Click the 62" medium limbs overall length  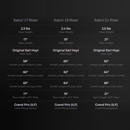click(66, 72)
